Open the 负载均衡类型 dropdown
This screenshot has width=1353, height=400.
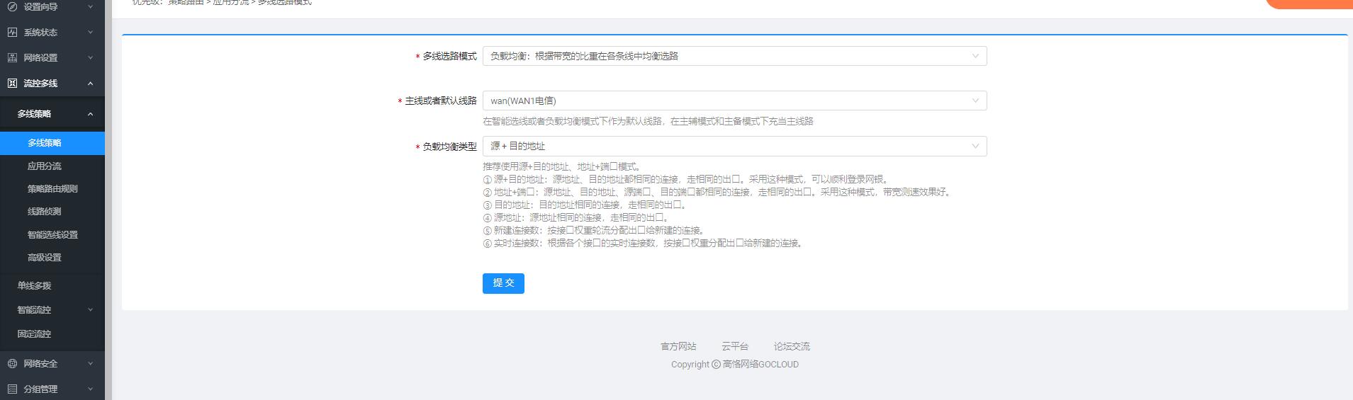tap(734, 146)
